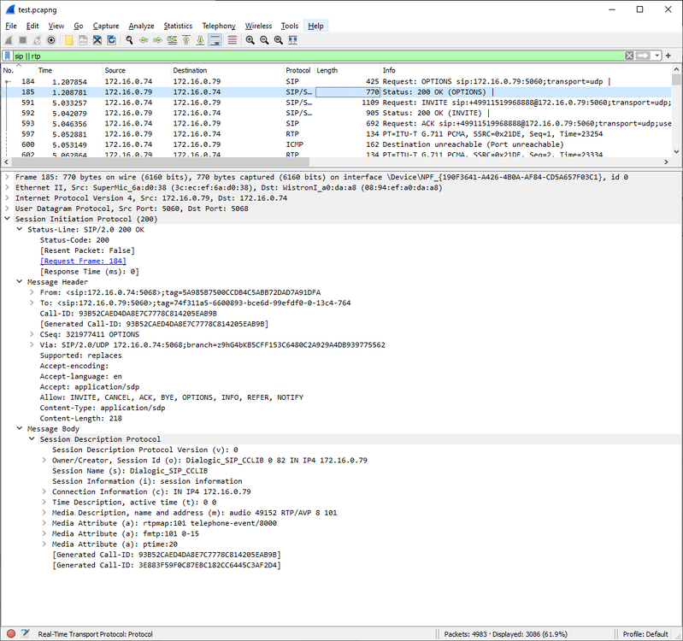This screenshot has height=641, width=683.
Task: Collapse Session Initiation Protocol (200) section
Action: pyautogui.click(x=7, y=219)
